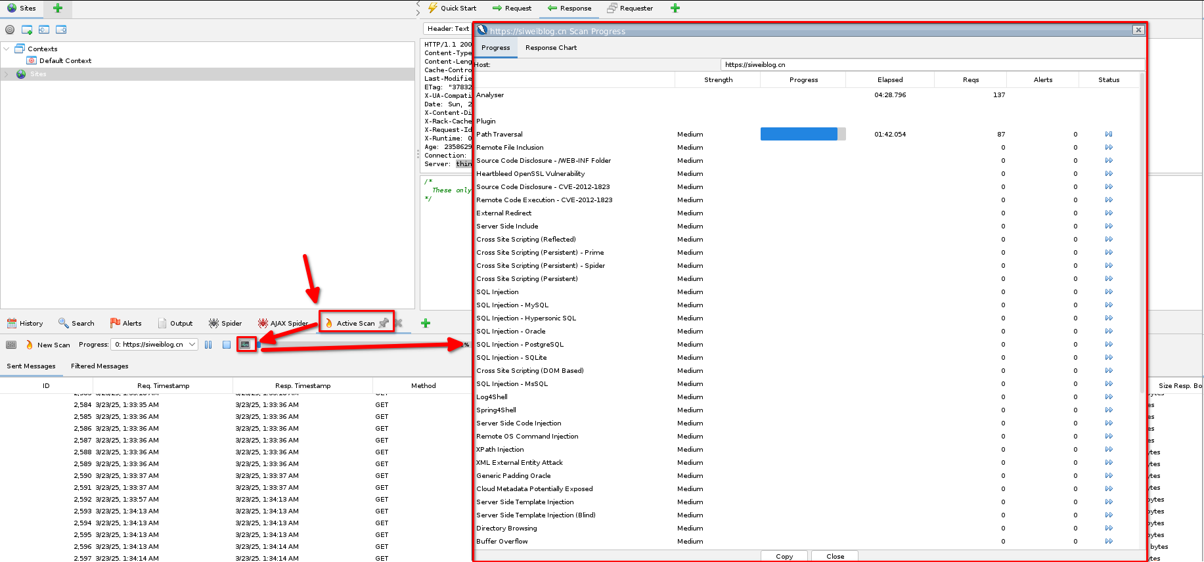Skip the SQL Injection - MySQL plugin
This screenshot has height=562, width=1204.
(1109, 305)
